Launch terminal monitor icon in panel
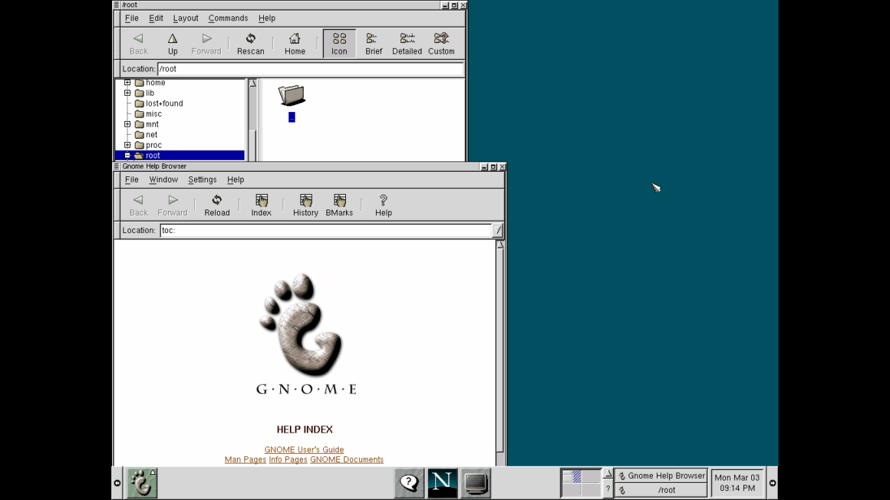 coord(476,483)
